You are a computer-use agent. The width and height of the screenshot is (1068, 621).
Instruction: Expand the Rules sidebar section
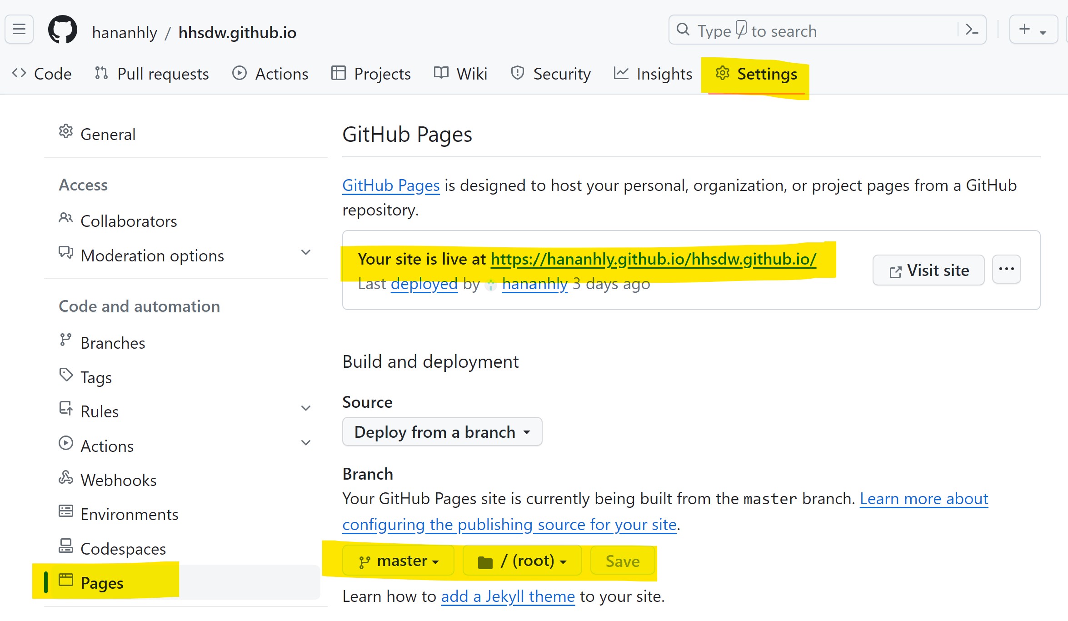[305, 408]
